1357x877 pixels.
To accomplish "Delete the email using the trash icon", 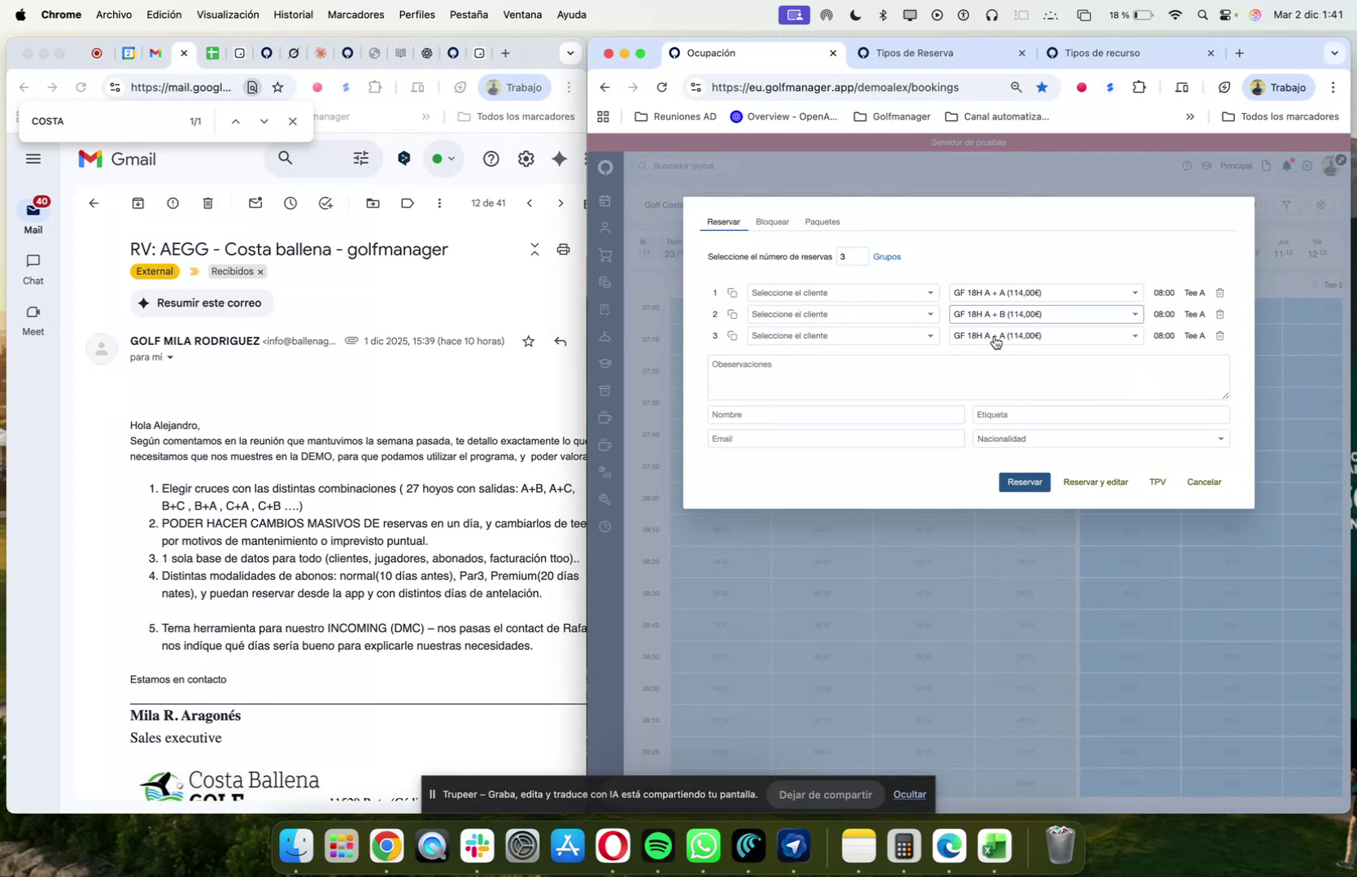I will [208, 203].
